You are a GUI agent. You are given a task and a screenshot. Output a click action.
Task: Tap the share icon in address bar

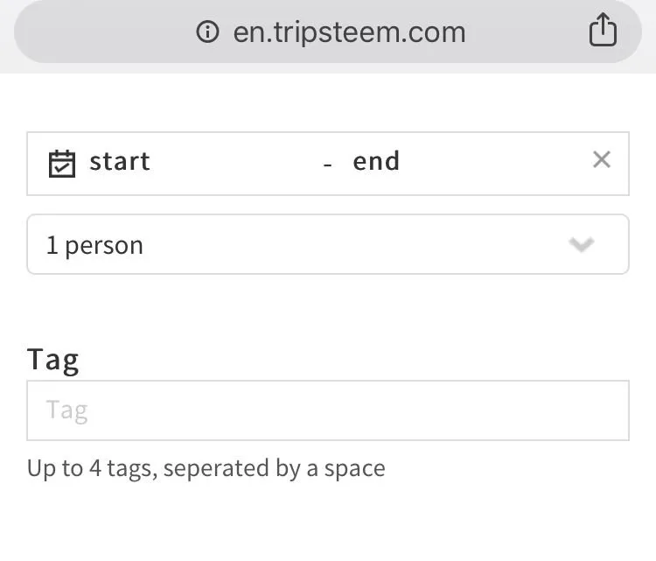(x=603, y=29)
